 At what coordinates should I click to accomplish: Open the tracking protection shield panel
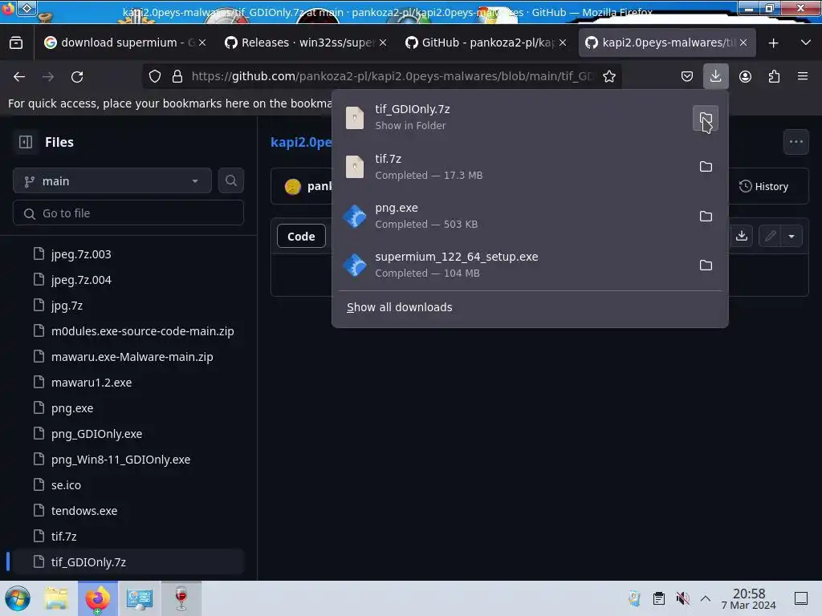coord(155,76)
